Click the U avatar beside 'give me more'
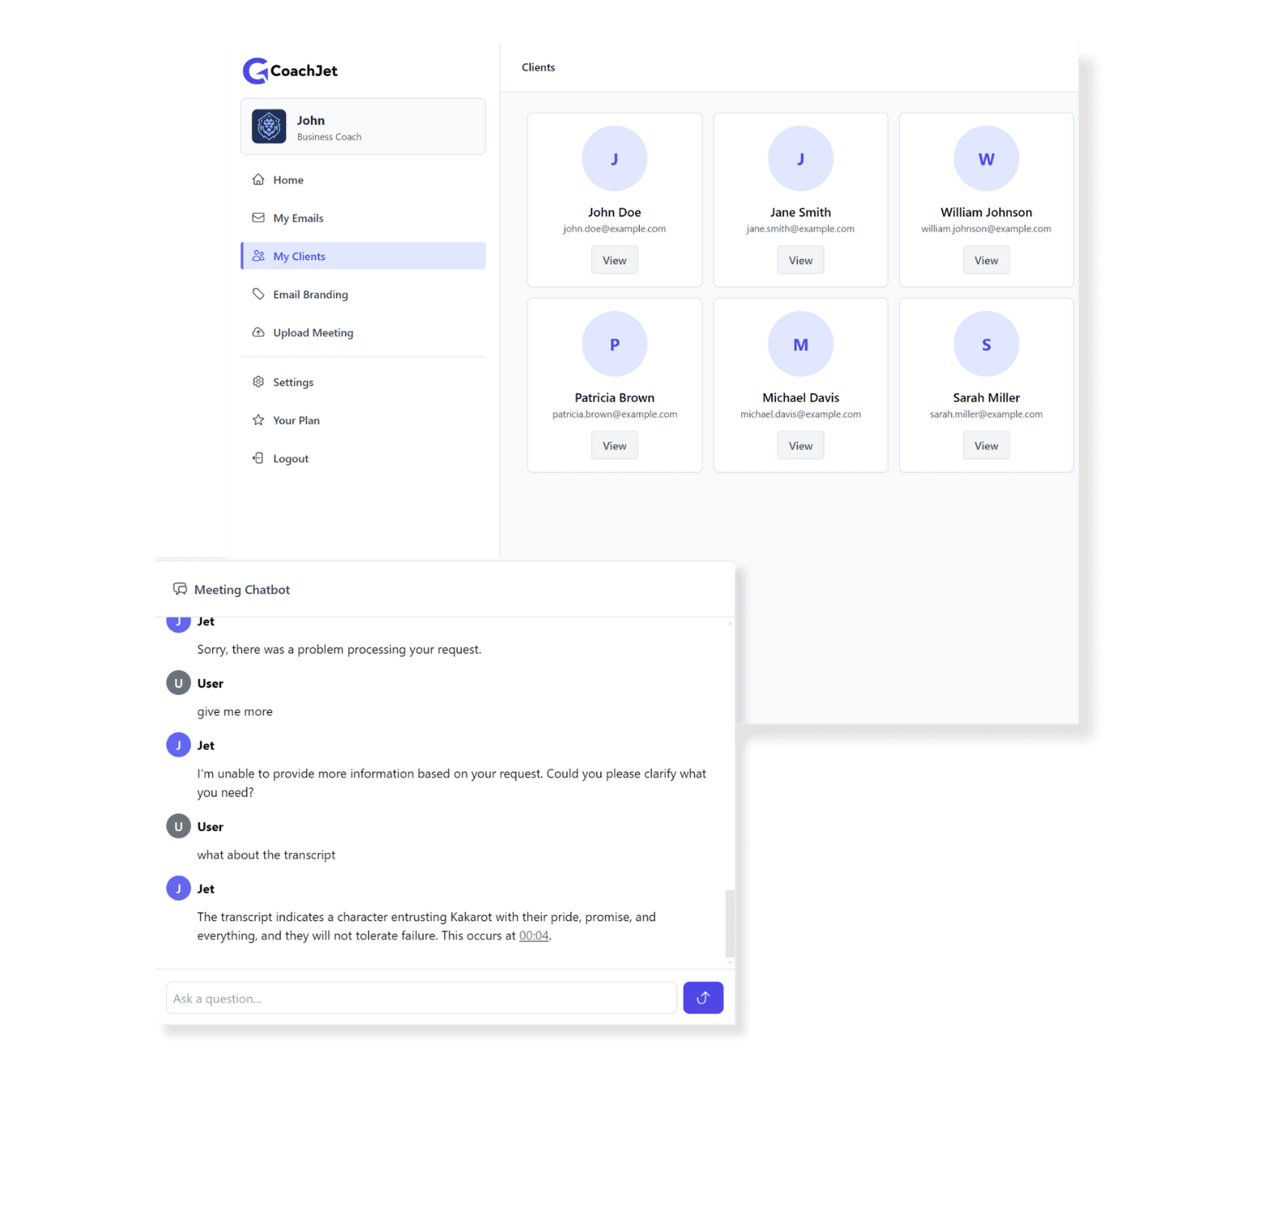This screenshot has width=1266, height=1215. [x=178, y=683]
